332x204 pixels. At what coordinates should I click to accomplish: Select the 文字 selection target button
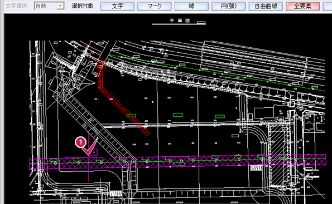tap(117, 6)
